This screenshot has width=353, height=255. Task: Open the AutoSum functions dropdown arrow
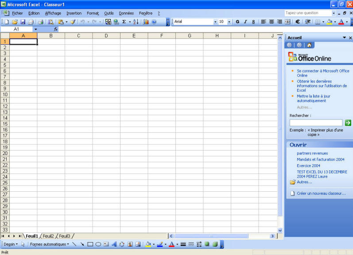[130, 22]
